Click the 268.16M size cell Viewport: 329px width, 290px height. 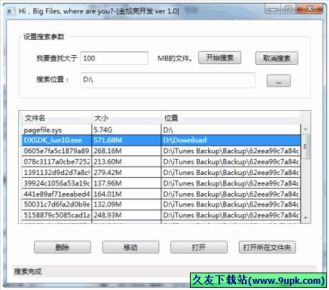coord(126,151)
